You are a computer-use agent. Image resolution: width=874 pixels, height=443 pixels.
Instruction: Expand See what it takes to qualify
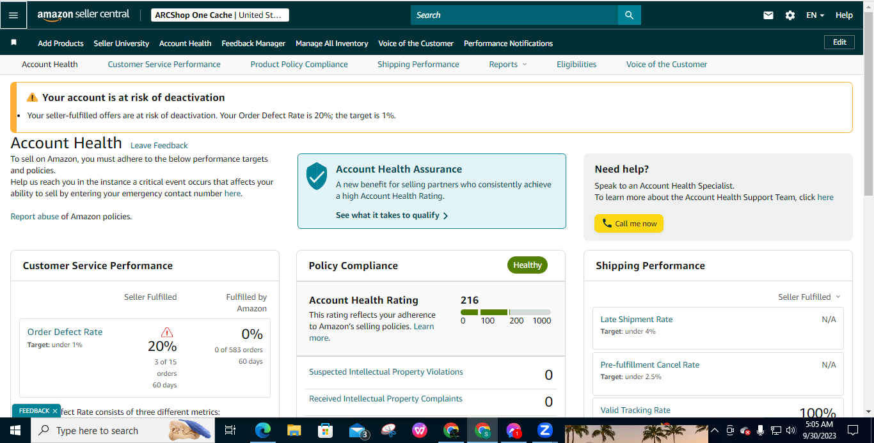point(392,215)
